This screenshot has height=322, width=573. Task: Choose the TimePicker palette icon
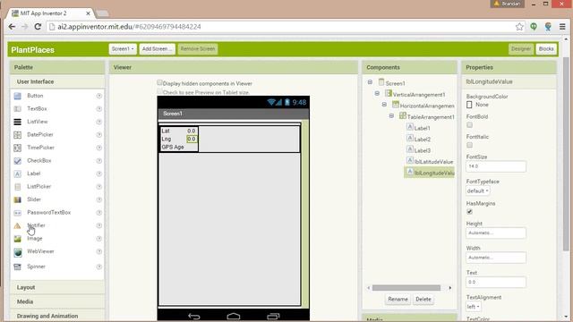click(17, 148)
